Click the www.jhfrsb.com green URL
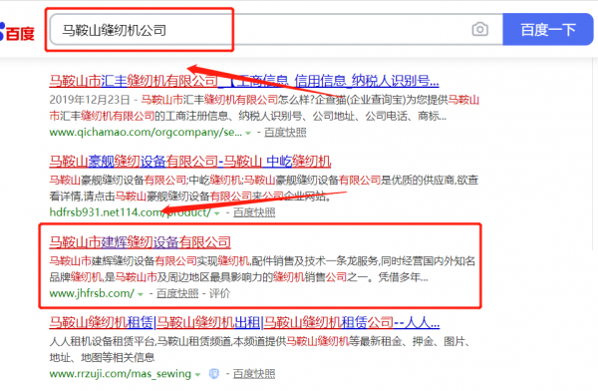598x391 pixels. (x=92, y=293)
